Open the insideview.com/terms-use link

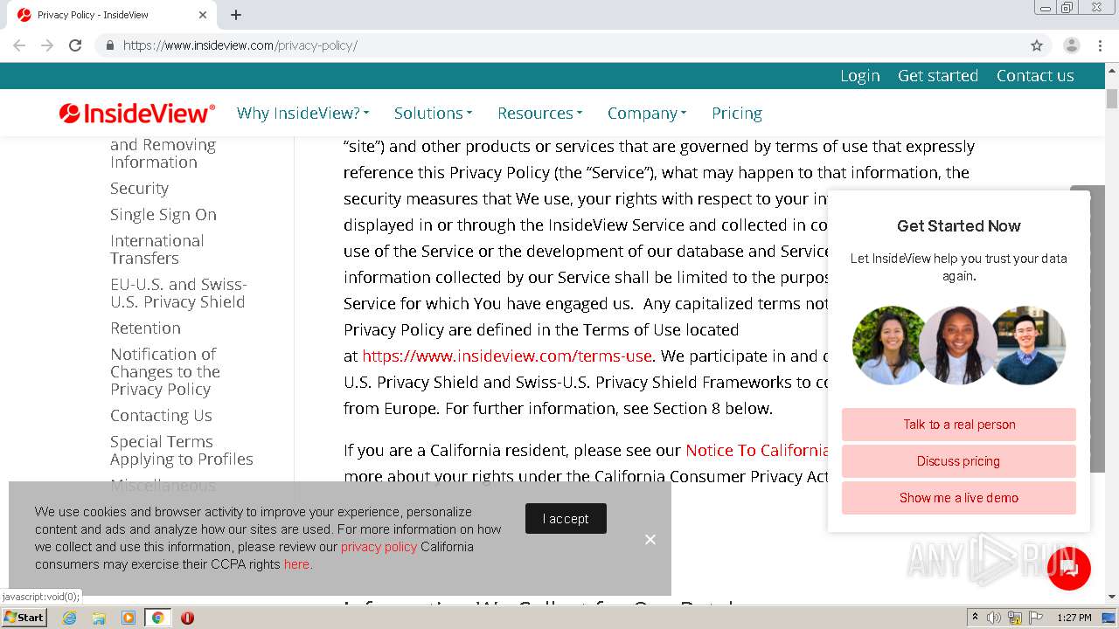point(507,356)
